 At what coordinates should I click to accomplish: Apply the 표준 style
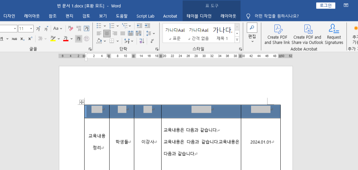pyautogui.click(x=175, y=33)
